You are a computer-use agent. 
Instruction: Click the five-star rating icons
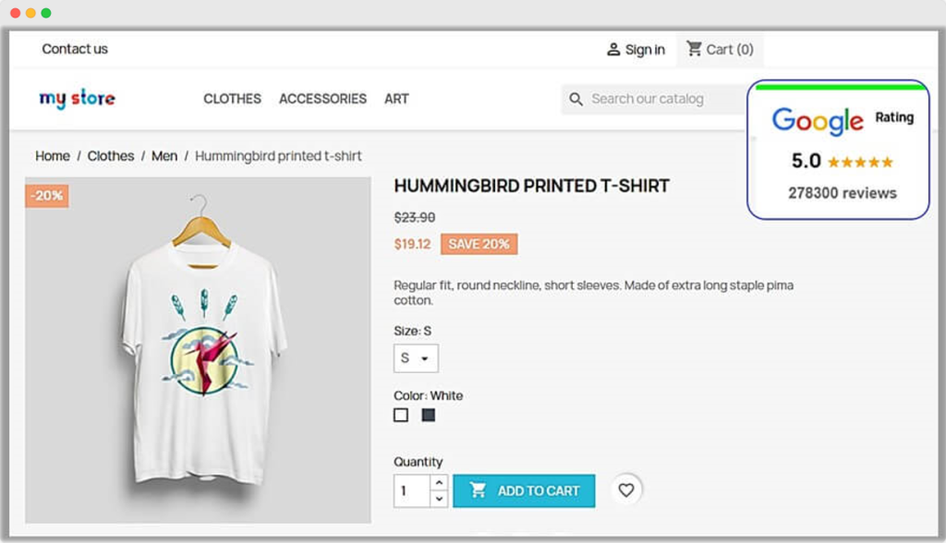(860, 163)
